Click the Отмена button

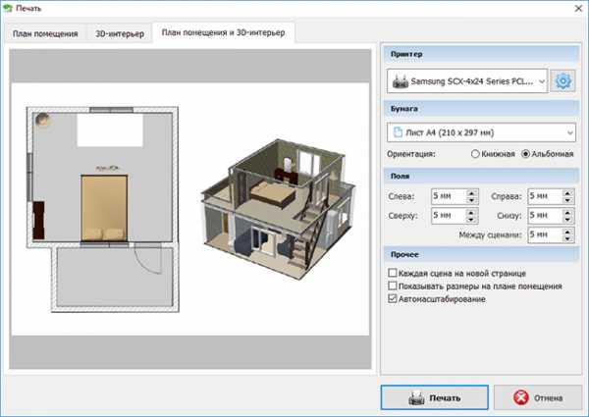click(538, 397)
